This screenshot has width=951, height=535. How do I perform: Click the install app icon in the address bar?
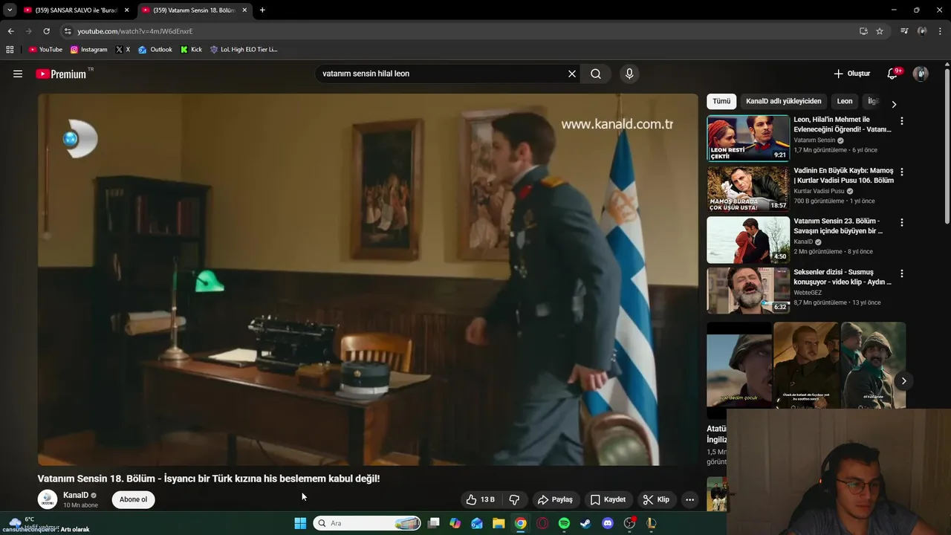[863, 31]
